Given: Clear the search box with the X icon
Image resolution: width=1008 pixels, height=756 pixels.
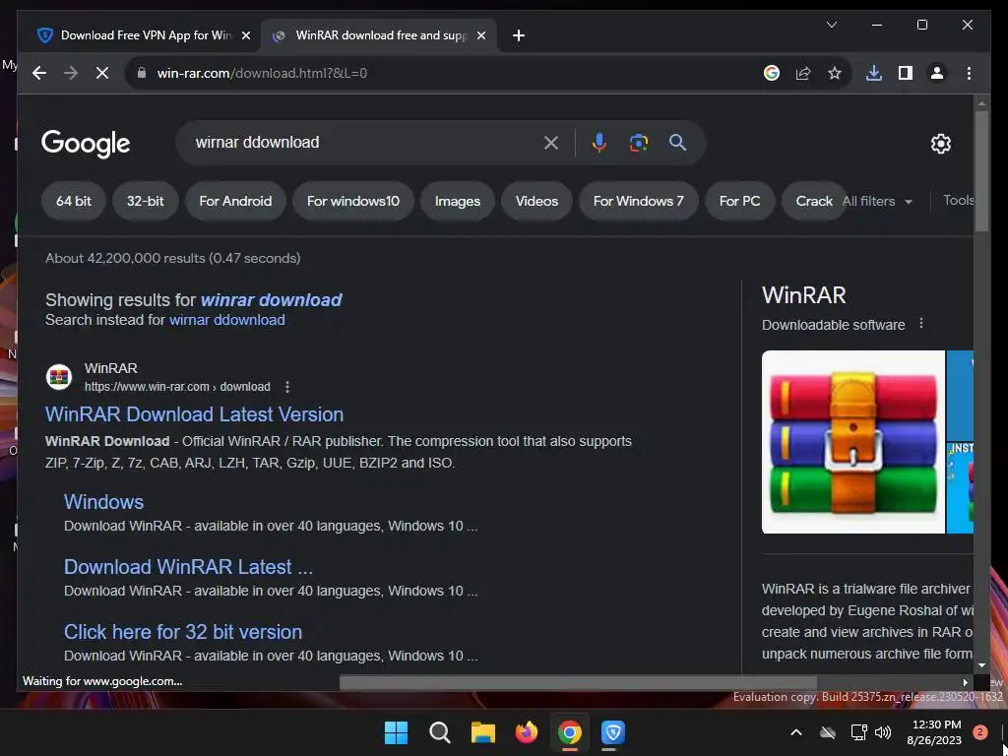Looking at the screenshot, I should click(x=551, y=143).
